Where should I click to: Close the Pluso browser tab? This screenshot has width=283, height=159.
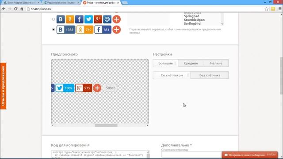point(118,3)
